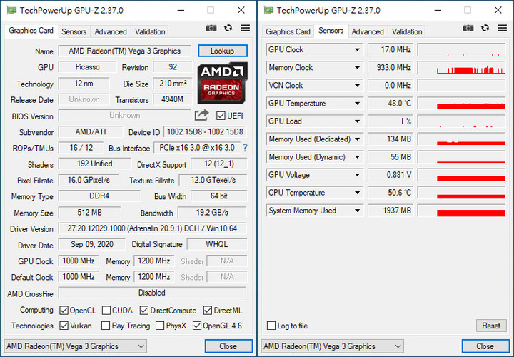Toggle the Ray Tracing checkbox
This screenshot has height=357, width=514.
(106, 326)
